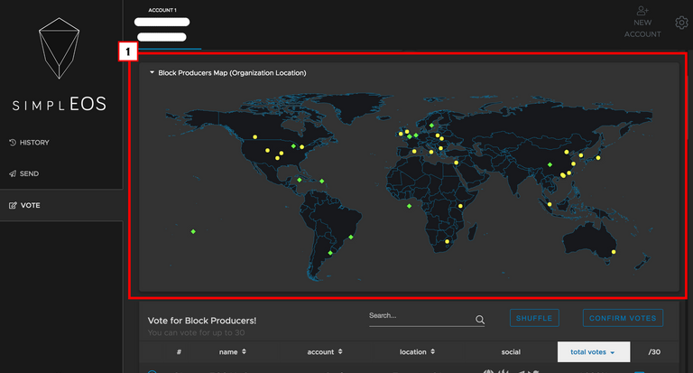Sort table by location column

pos(417,351)
